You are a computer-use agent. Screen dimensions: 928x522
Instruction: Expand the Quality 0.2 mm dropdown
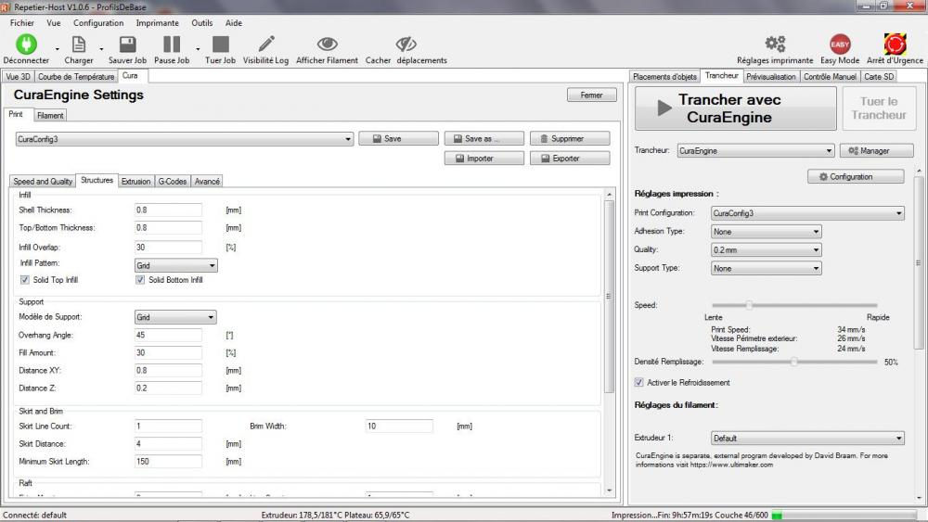[766, 250]
